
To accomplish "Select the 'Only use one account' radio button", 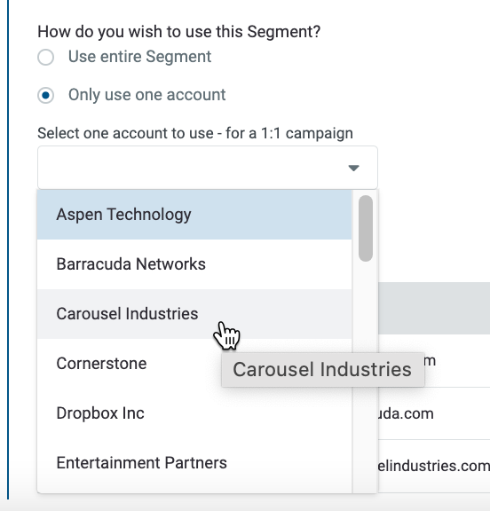I will coord(45,96).
